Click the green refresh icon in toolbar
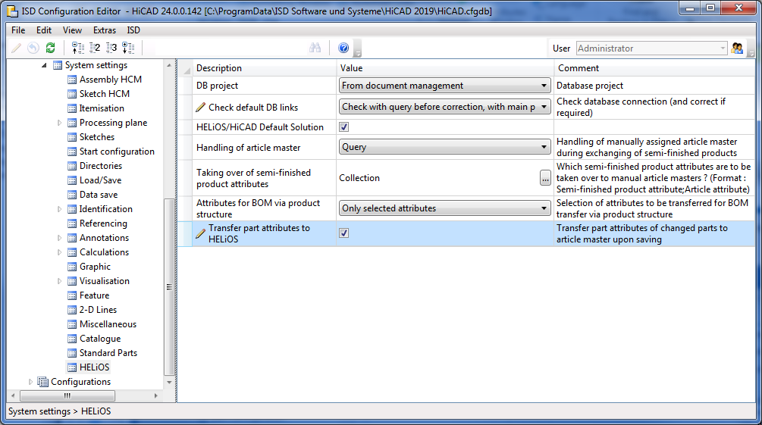The image size is (762, 425). pos(50,48)
